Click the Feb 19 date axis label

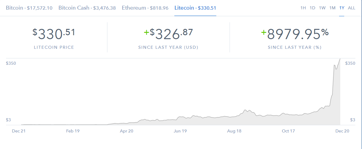pyautogui.click(x=72, y=131)
